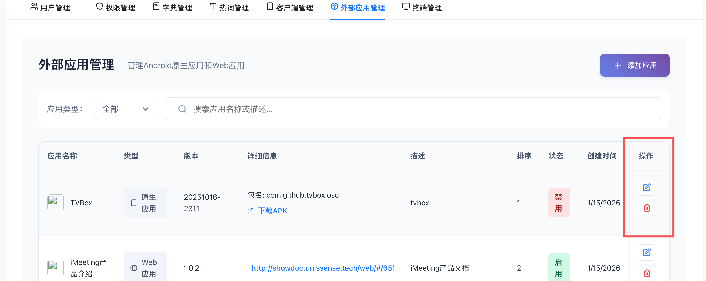The image size is (706, 281).
Task: Select the 热词管理 tab
Action: (x=229, y=7)
